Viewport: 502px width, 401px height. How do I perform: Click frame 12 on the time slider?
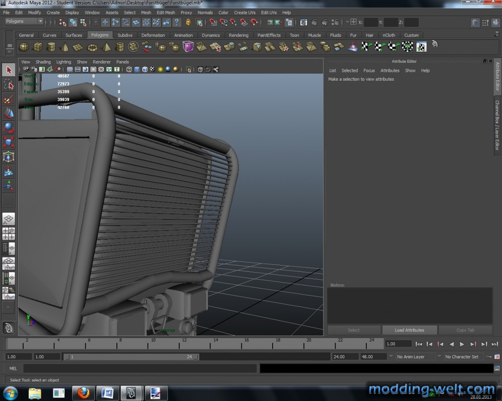tap(179, 344)
